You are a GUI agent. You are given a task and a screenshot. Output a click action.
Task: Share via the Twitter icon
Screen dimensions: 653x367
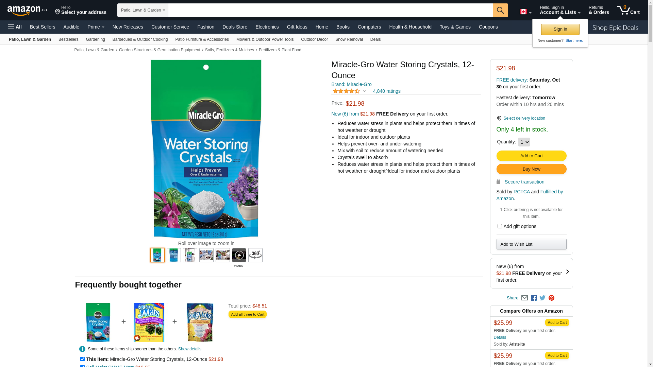pos(542,298)
